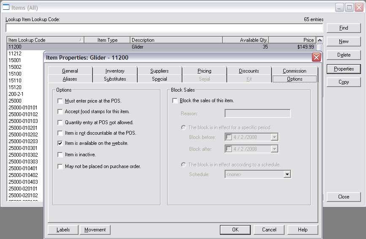Open the Substitutes tab
Viewport: 366px width, 239px height.
(x=115, y=79)
